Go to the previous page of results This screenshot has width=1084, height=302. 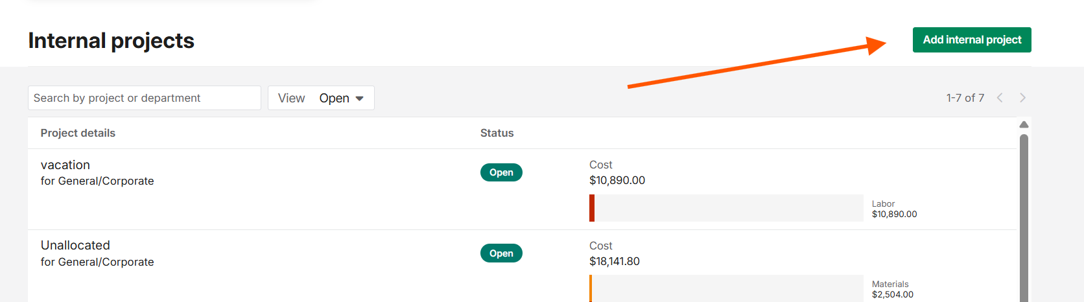[x=1000, y=98]
